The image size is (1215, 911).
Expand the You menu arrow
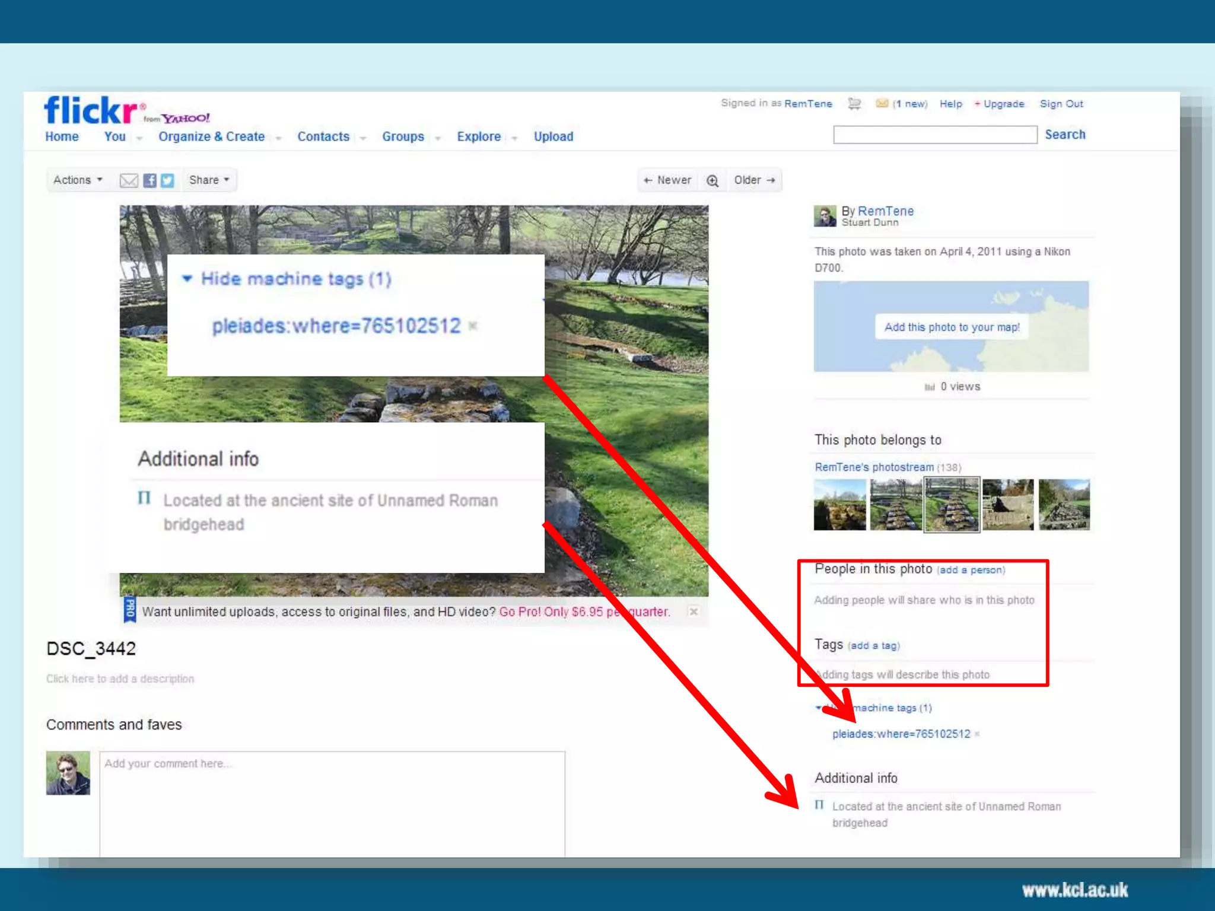(x=139, y=138)
